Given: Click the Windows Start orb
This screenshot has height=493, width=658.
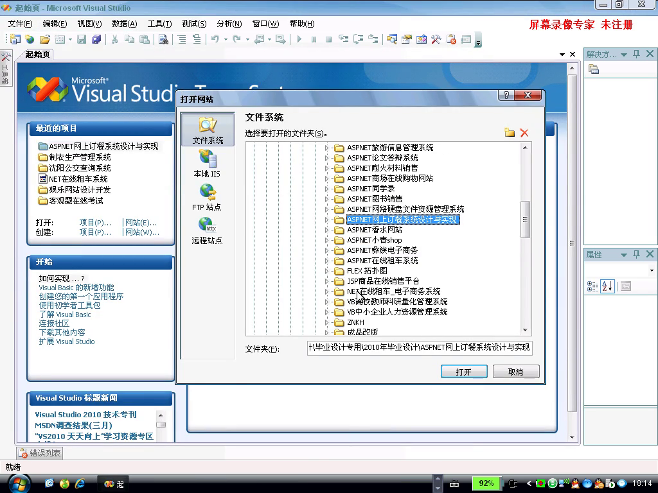Looking at the screenshot, I should click(19, 484).
